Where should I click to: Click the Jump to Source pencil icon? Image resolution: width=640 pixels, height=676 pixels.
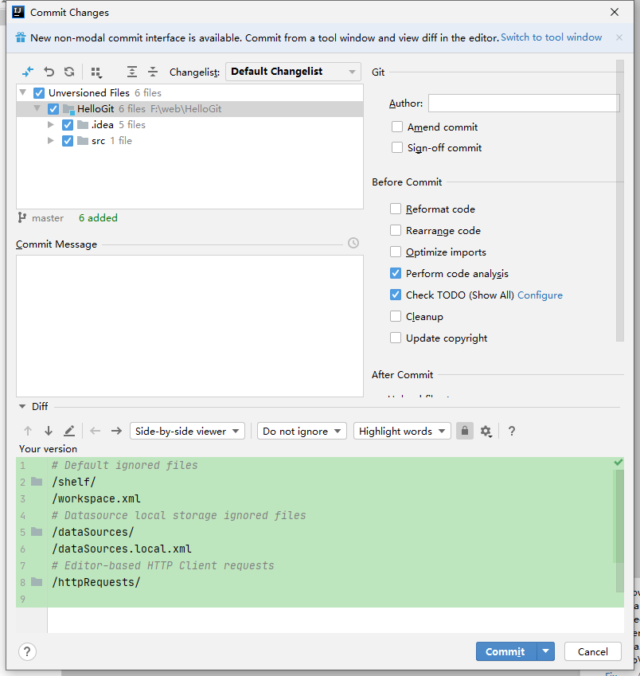[69, 431]
